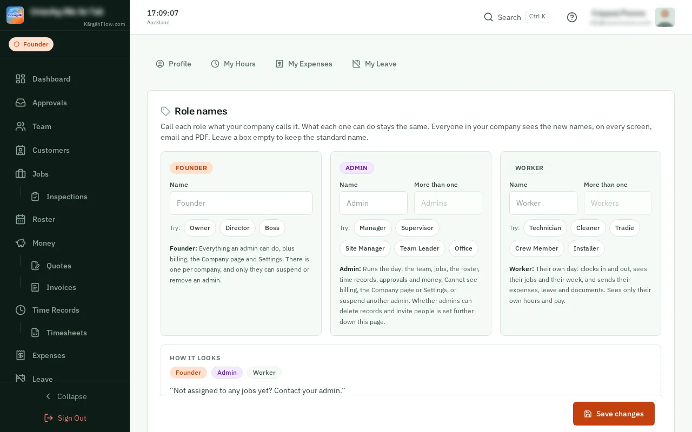
Task: Click the Admin name input field
Action: pyautogui.click(x=374, y=203)
